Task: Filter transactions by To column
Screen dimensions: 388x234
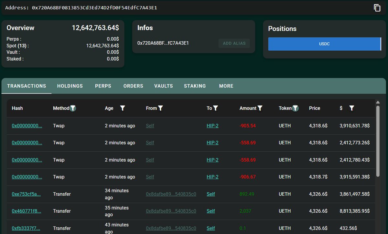Action: 216,108
